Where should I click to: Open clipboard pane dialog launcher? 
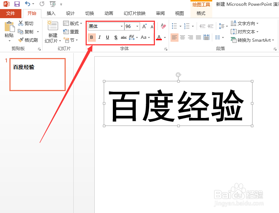[39, 49]
